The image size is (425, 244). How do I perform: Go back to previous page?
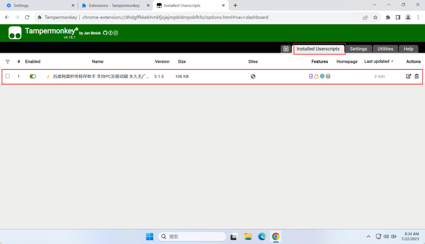[7, 17]
